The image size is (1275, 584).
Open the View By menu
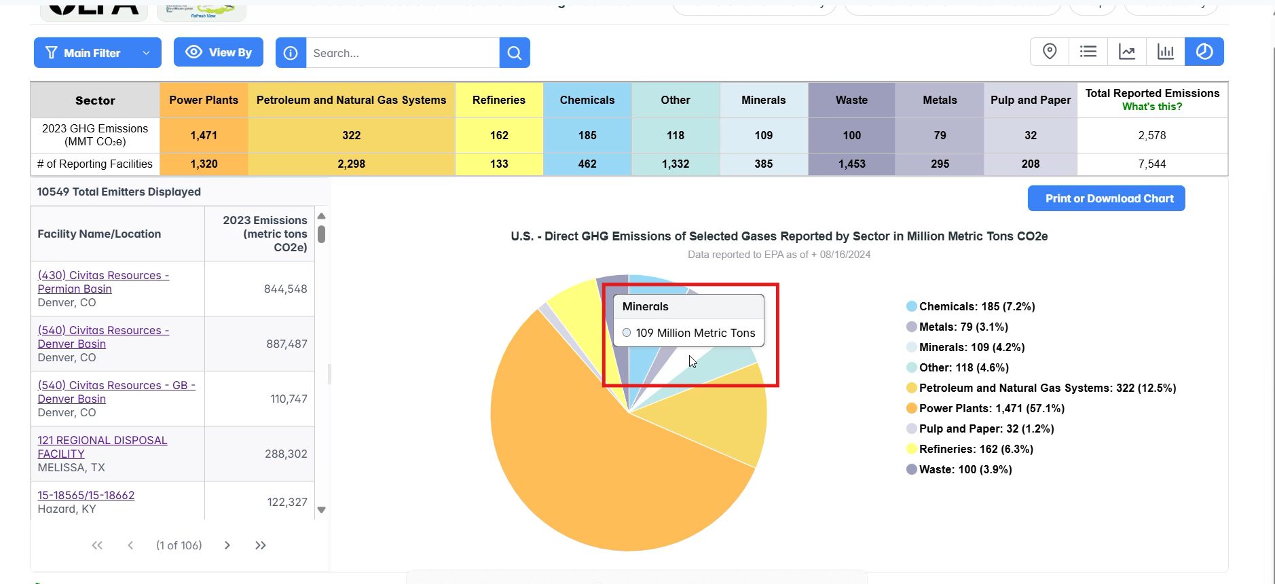click(219, 52)
